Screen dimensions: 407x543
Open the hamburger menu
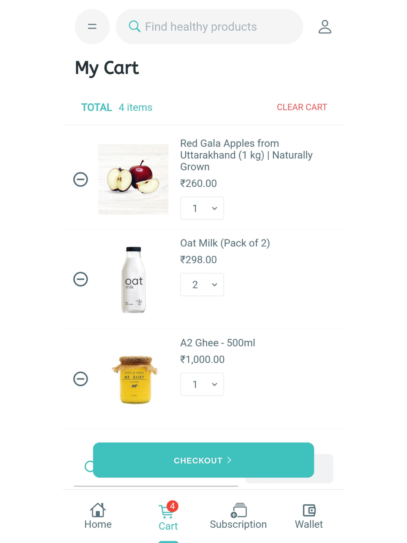click(x=92, y=27)
